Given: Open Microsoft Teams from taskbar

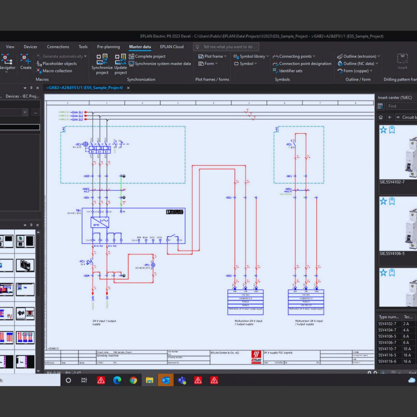Looking at the screenshot, I should (182, 380).
